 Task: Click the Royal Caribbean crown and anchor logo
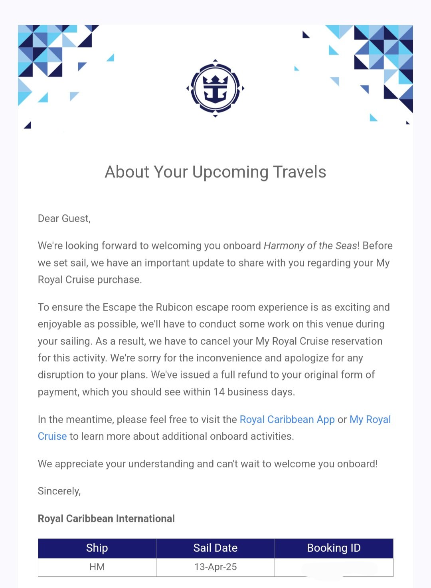pos(215,88)
